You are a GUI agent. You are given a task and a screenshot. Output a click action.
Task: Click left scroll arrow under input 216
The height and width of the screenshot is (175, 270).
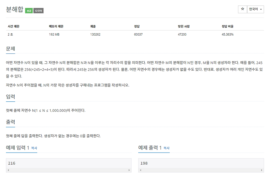(x=8, y=170)
